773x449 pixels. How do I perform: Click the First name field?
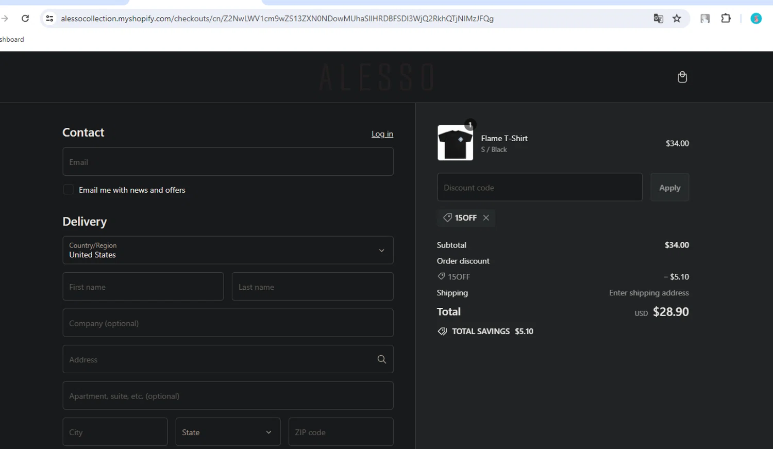coord(143,287)
